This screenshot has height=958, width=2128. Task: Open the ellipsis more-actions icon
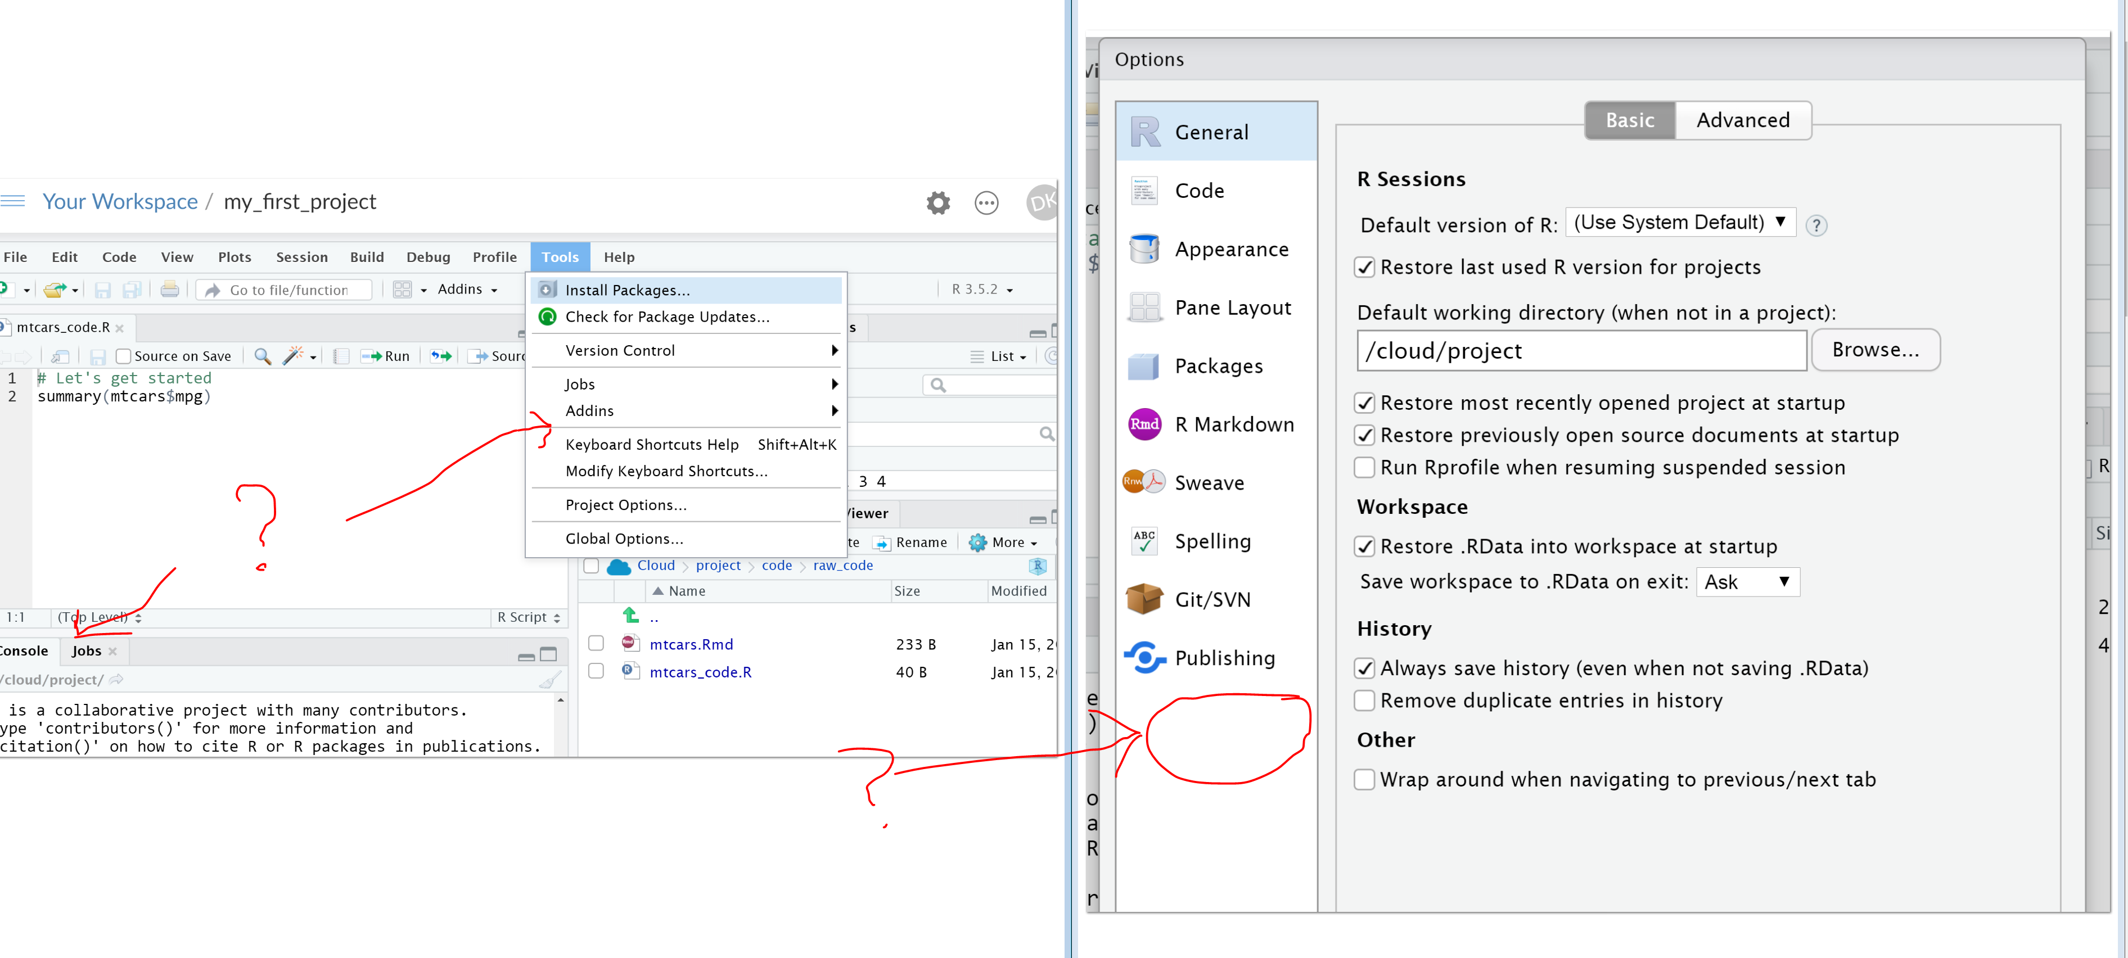coord(985,202)
